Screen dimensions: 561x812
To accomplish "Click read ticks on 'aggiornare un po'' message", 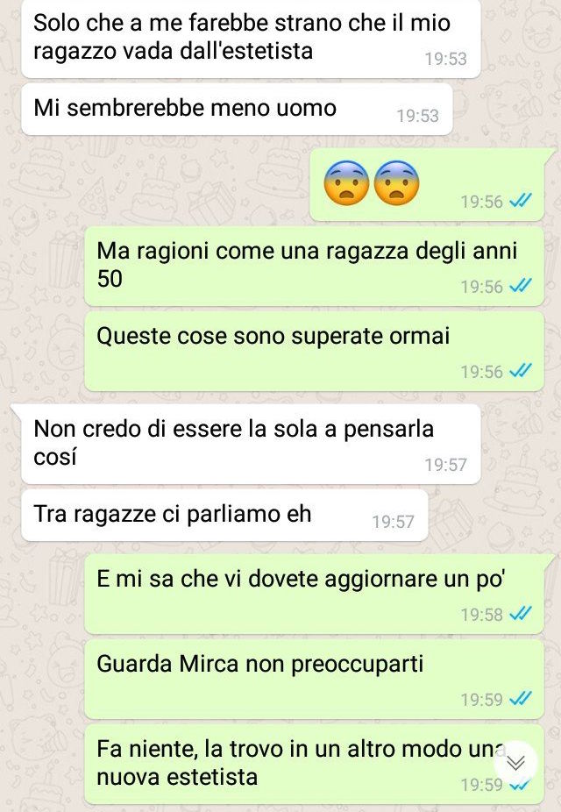I will coord(521,614).
